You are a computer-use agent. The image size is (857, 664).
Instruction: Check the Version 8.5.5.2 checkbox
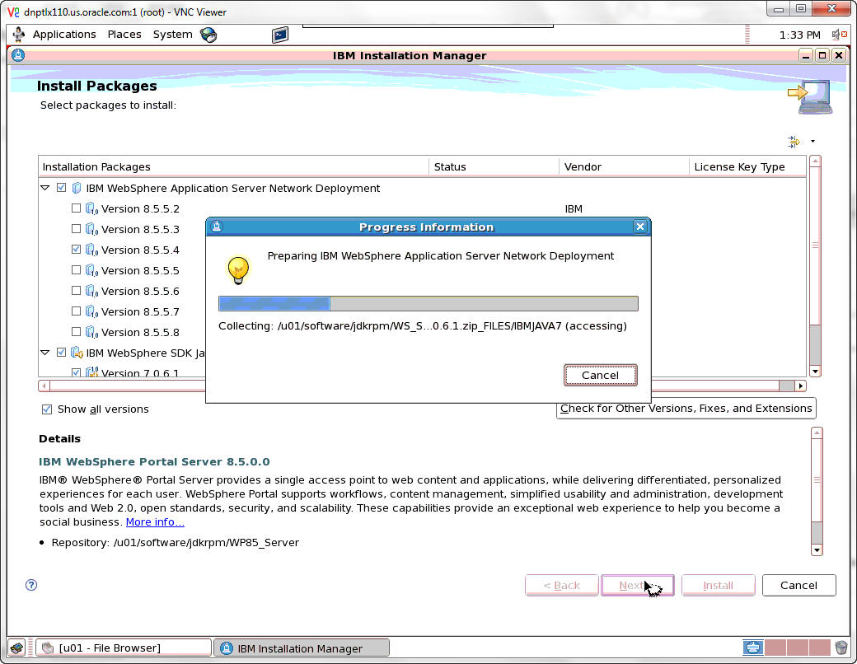(x=76, y=208)
